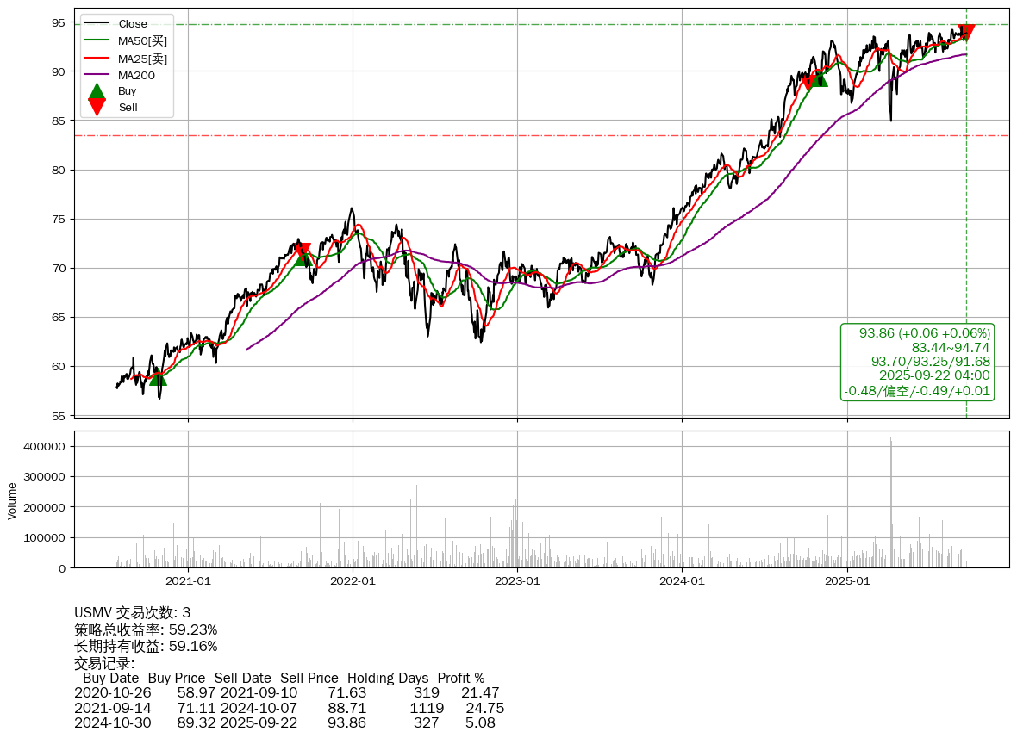This screenshot has height=738, width=1017.
Task: Click the red Sell triangle in the legend
Action: click(97, 107)
